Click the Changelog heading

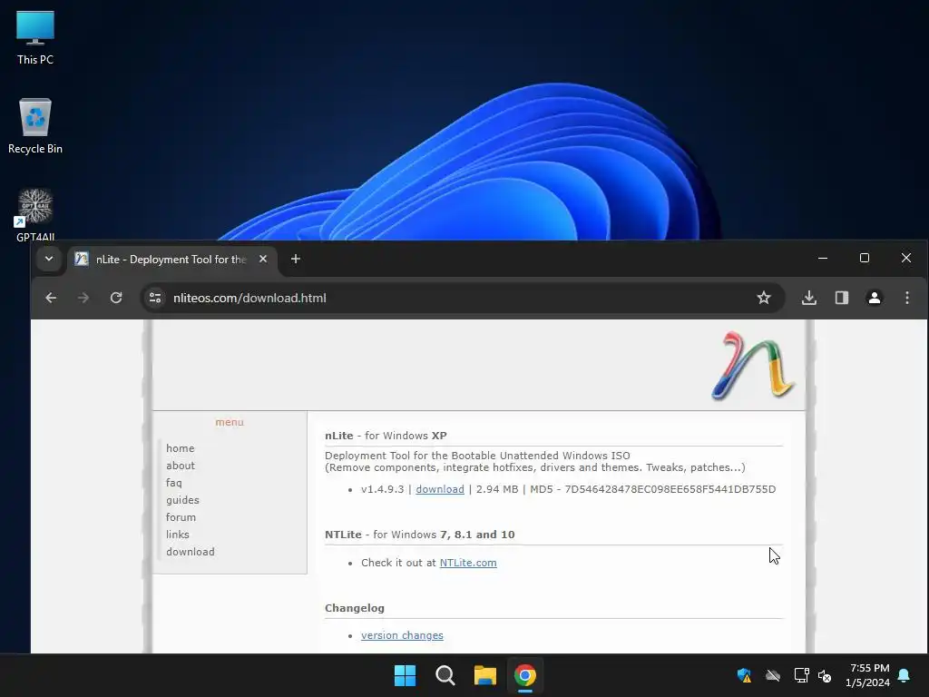(x=355, y=607)
